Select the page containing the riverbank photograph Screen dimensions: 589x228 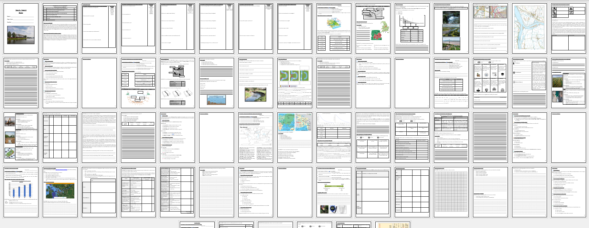click(x=256, y=83)
